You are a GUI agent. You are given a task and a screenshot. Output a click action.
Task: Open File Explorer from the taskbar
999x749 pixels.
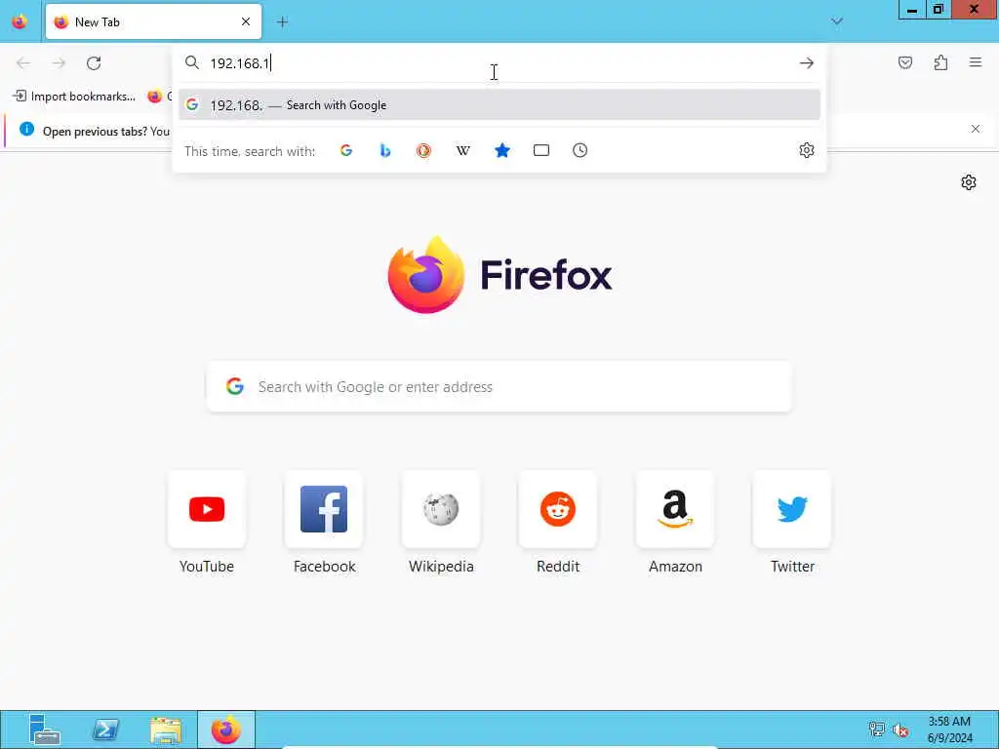[166, 729]
